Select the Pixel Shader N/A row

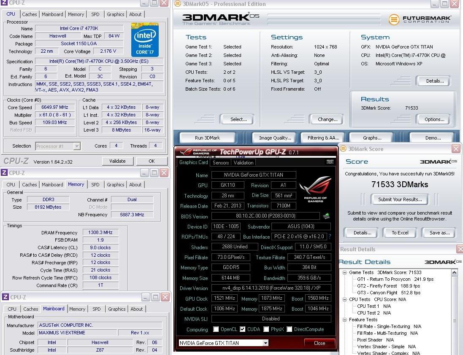(x=375, y=340)
